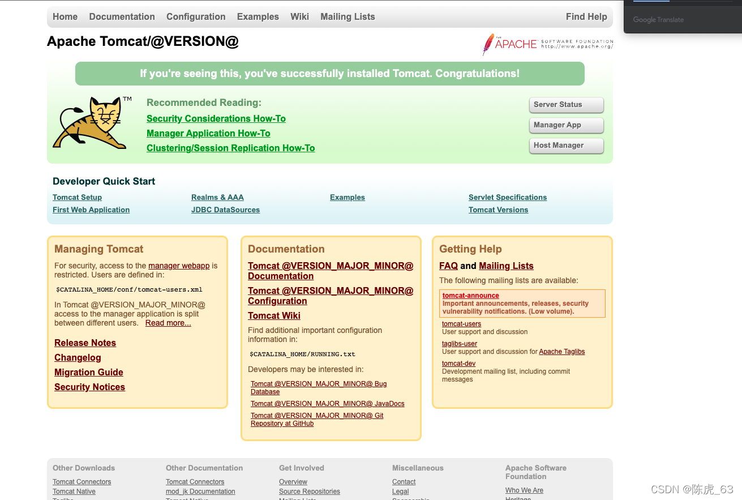Image resolution: width=742 pixels, height=500 pixels.
Task: Open Wiki from the navigation bar
Action: tap(299, 17)
